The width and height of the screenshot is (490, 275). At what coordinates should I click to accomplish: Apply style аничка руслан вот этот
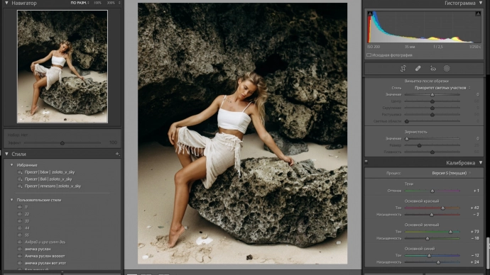coord(45,263)
